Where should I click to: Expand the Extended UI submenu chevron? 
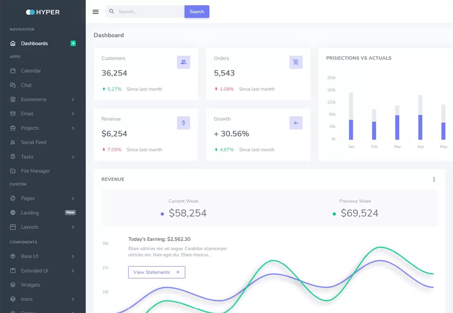(73, 271)
